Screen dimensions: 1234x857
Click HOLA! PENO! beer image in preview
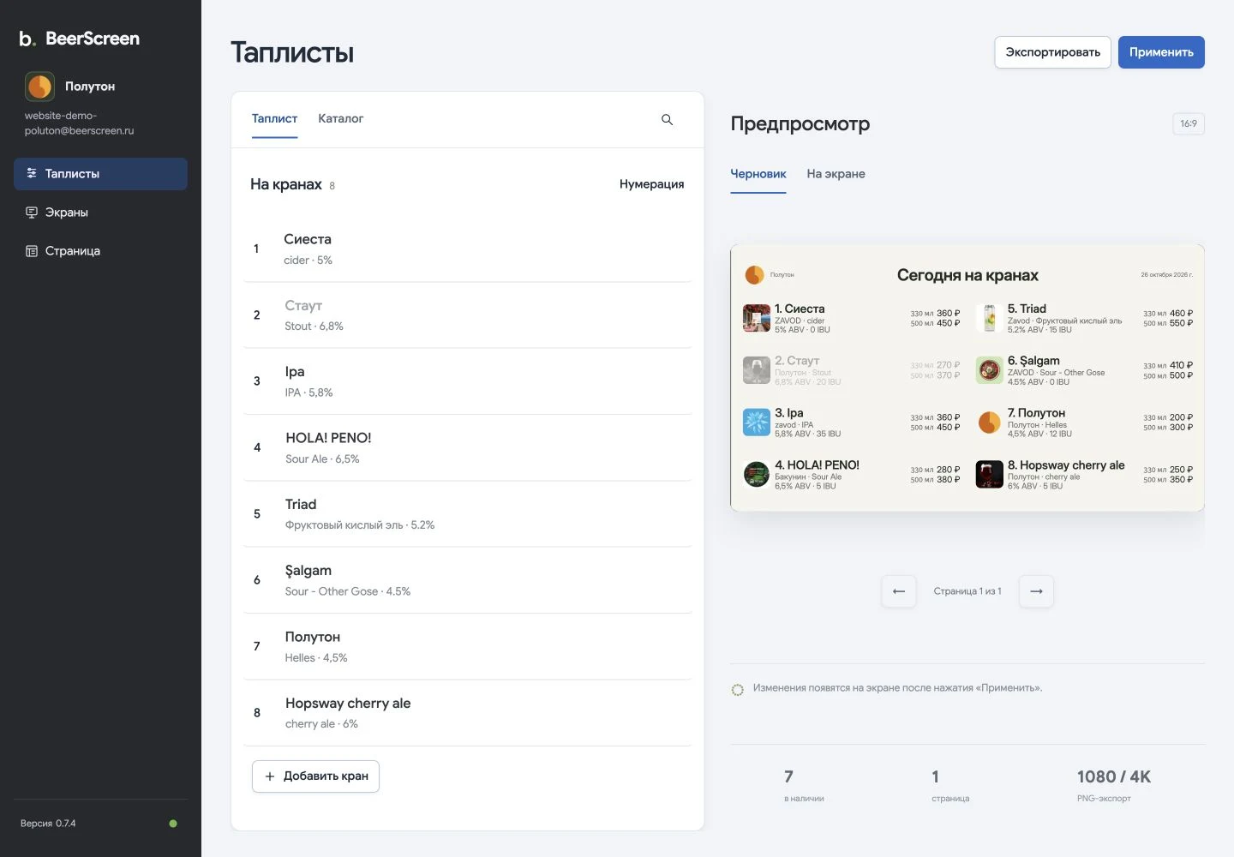pos(757,475)
